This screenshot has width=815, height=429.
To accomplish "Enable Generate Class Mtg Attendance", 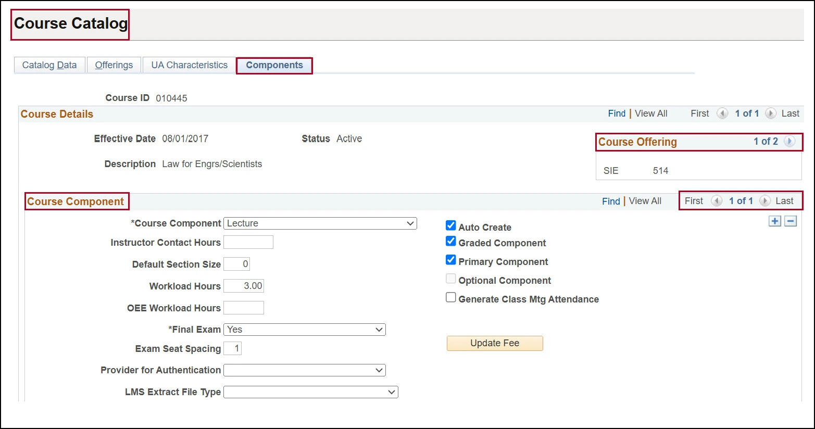I will click(x=451, y=297).
